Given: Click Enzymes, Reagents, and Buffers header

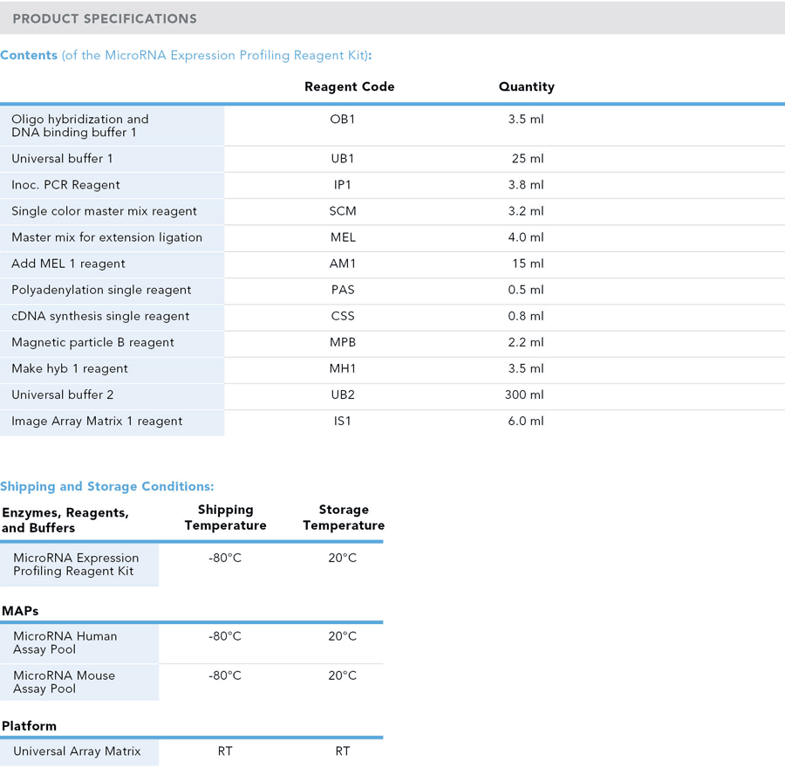Looking at the screenshot, I should click(65, 520).
